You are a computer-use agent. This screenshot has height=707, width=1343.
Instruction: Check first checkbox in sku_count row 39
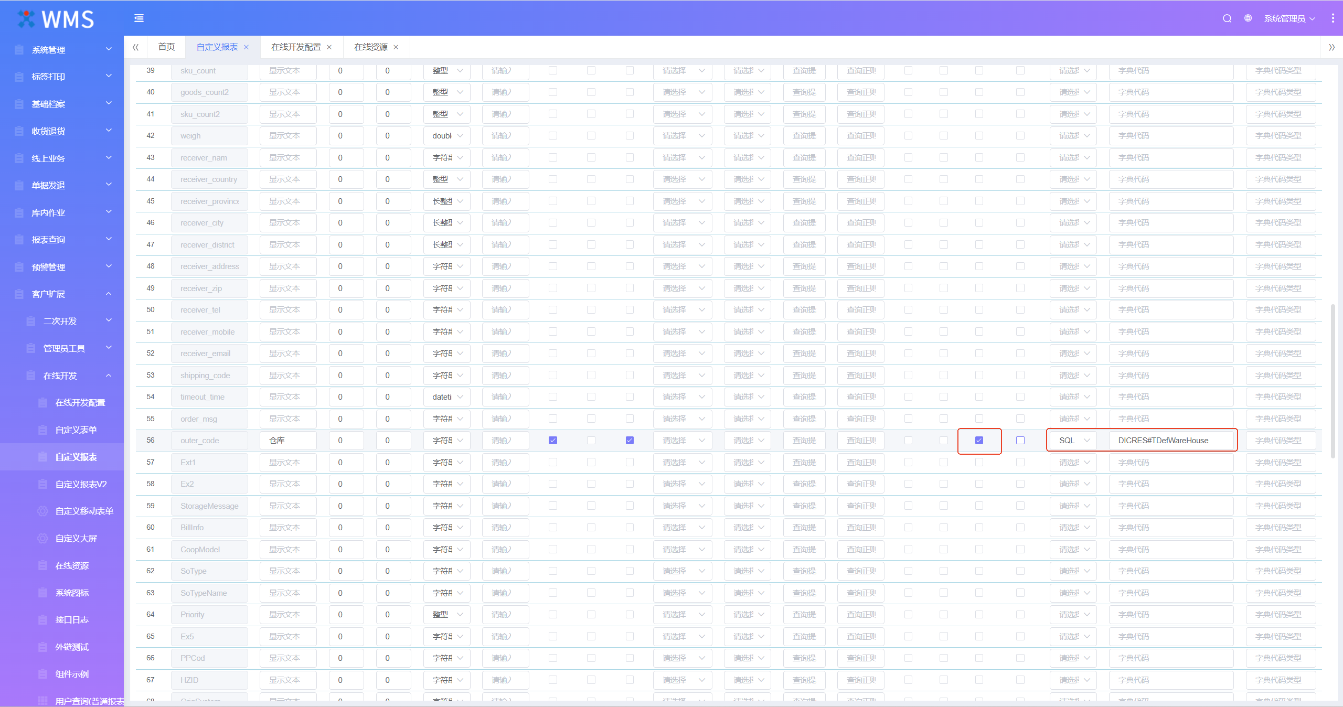[x=553, y=70]
